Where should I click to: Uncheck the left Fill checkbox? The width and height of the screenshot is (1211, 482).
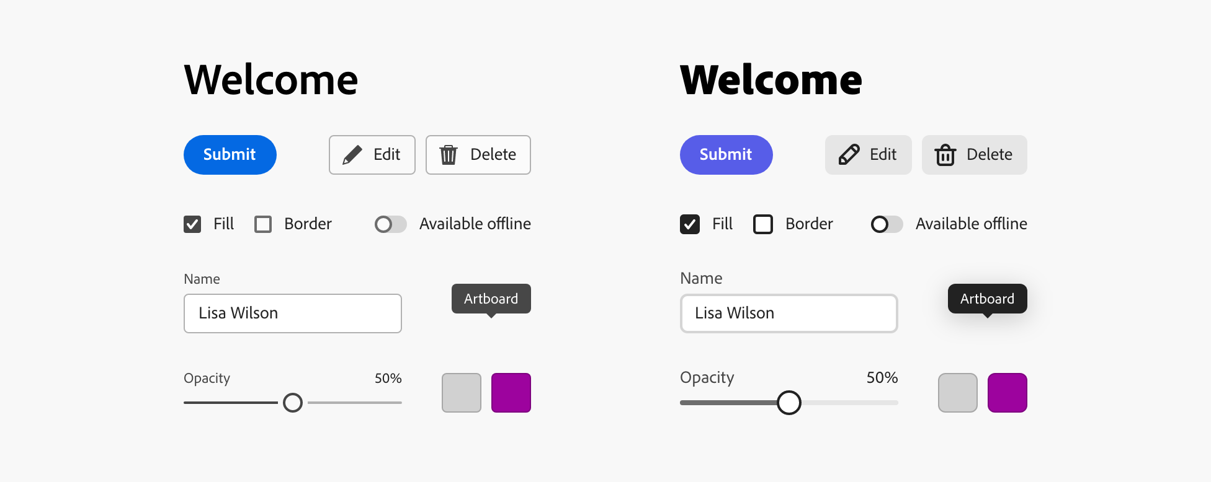pos(192,224)
